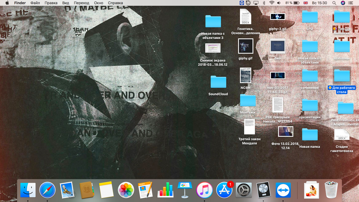359x202 pixels.
Task: Launch Notes from the Dock
Action: (106, 190)
